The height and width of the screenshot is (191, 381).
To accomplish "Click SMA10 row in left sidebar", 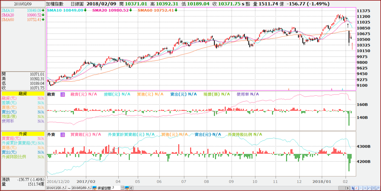I will point(23,10).
